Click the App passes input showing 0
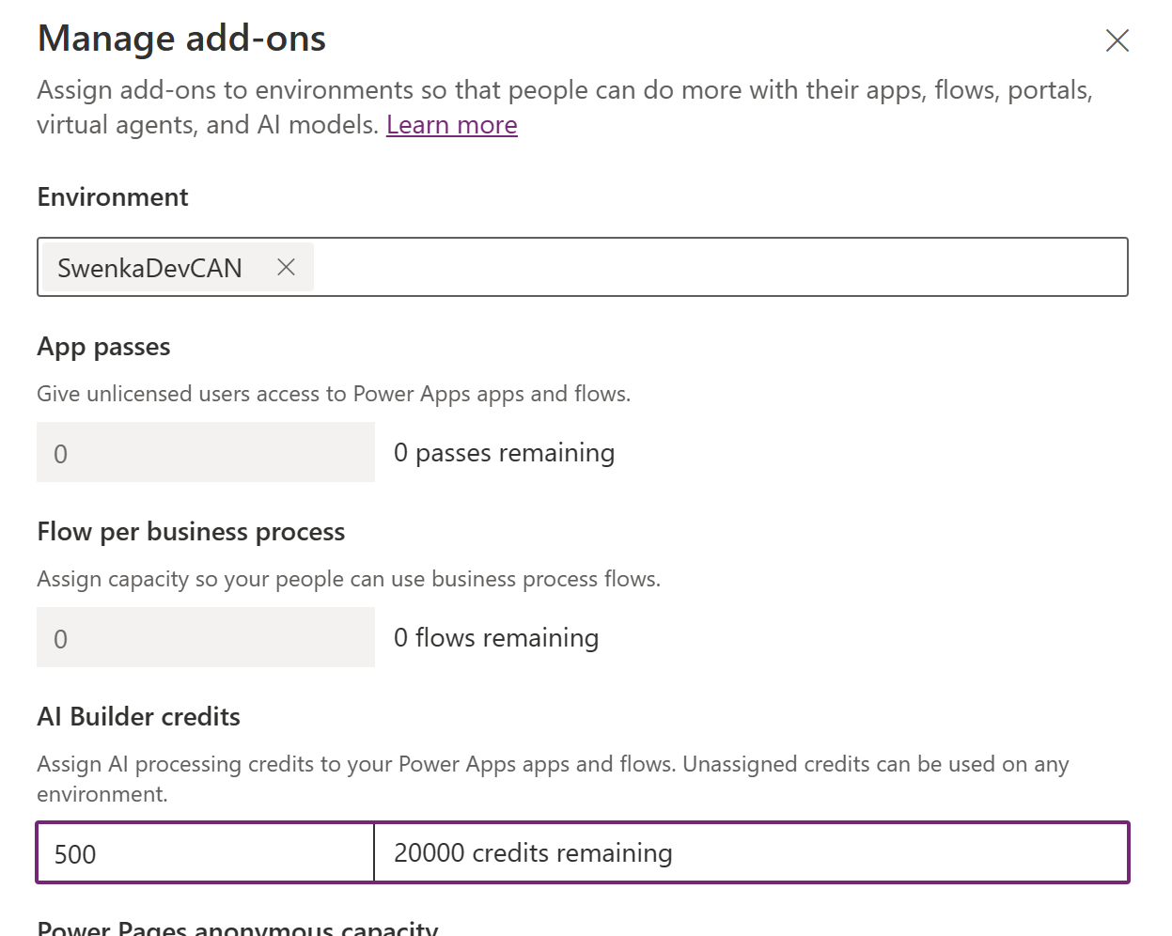 tap(205, 451)
